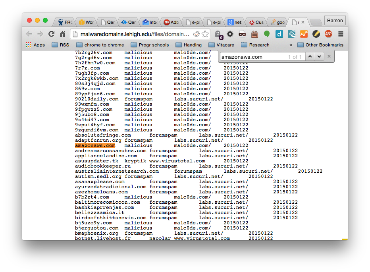
Task: Close the find bar
Action: pos(329,56)
